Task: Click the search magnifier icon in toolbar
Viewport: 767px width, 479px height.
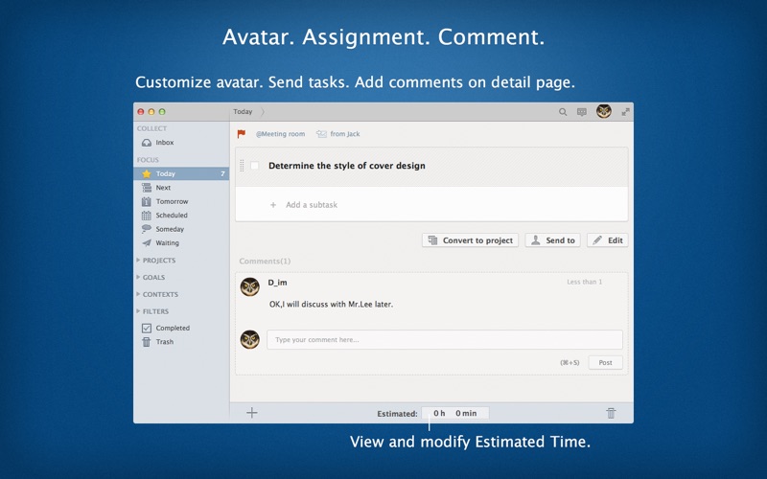Action: coord(563,112)
